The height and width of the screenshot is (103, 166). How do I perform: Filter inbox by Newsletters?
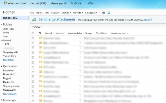tap(102, 33)
